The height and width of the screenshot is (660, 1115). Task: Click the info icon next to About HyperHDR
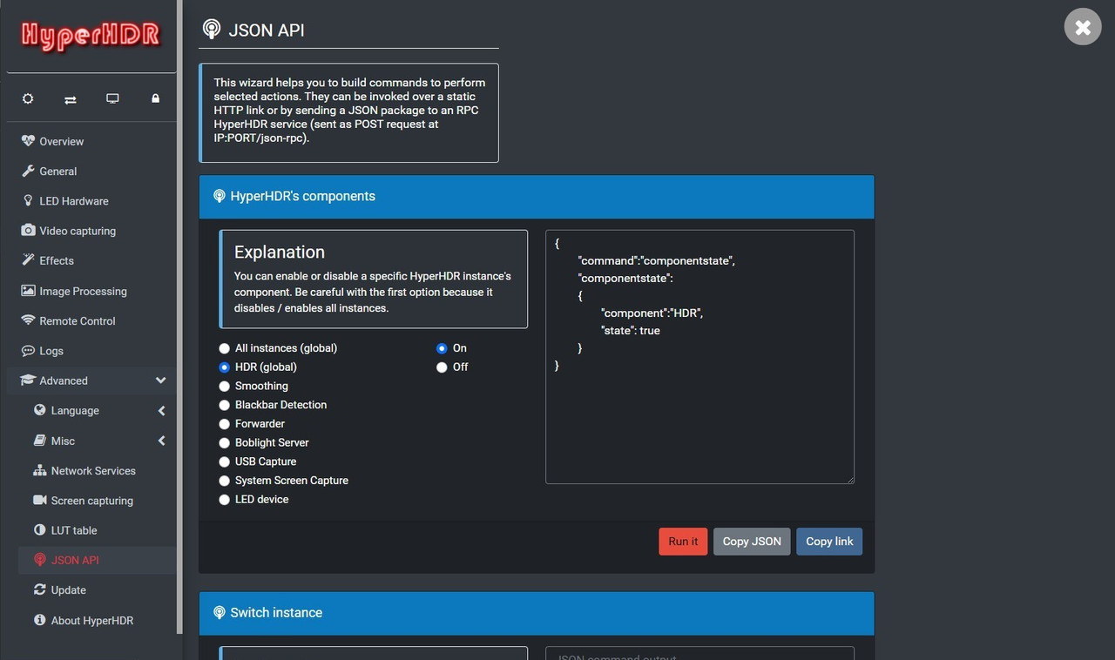pyautogui.click(x=39, y=620)
